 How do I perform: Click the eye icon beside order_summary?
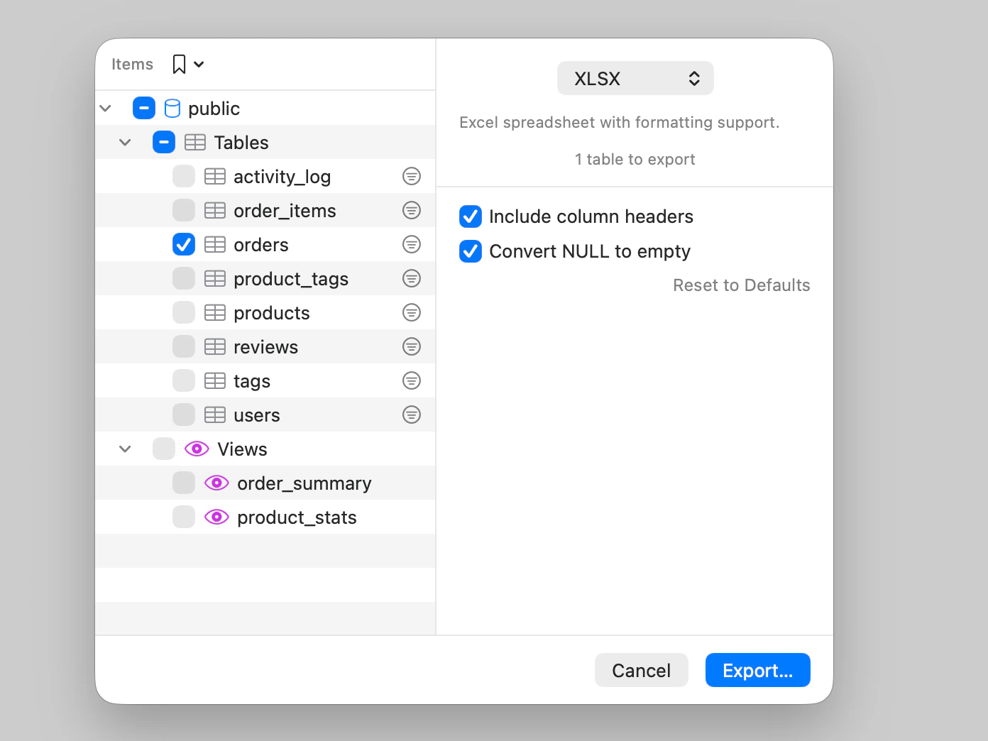point(216,483)
